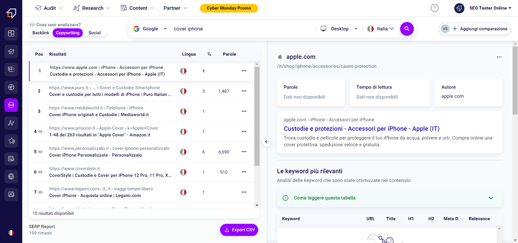Click the Cyber Monday Promo button
518x243 pixels.
(x=229, y=8)
